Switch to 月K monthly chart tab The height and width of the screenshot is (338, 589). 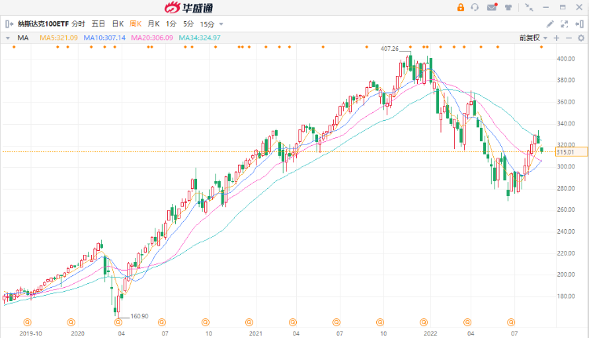point(153,24)
